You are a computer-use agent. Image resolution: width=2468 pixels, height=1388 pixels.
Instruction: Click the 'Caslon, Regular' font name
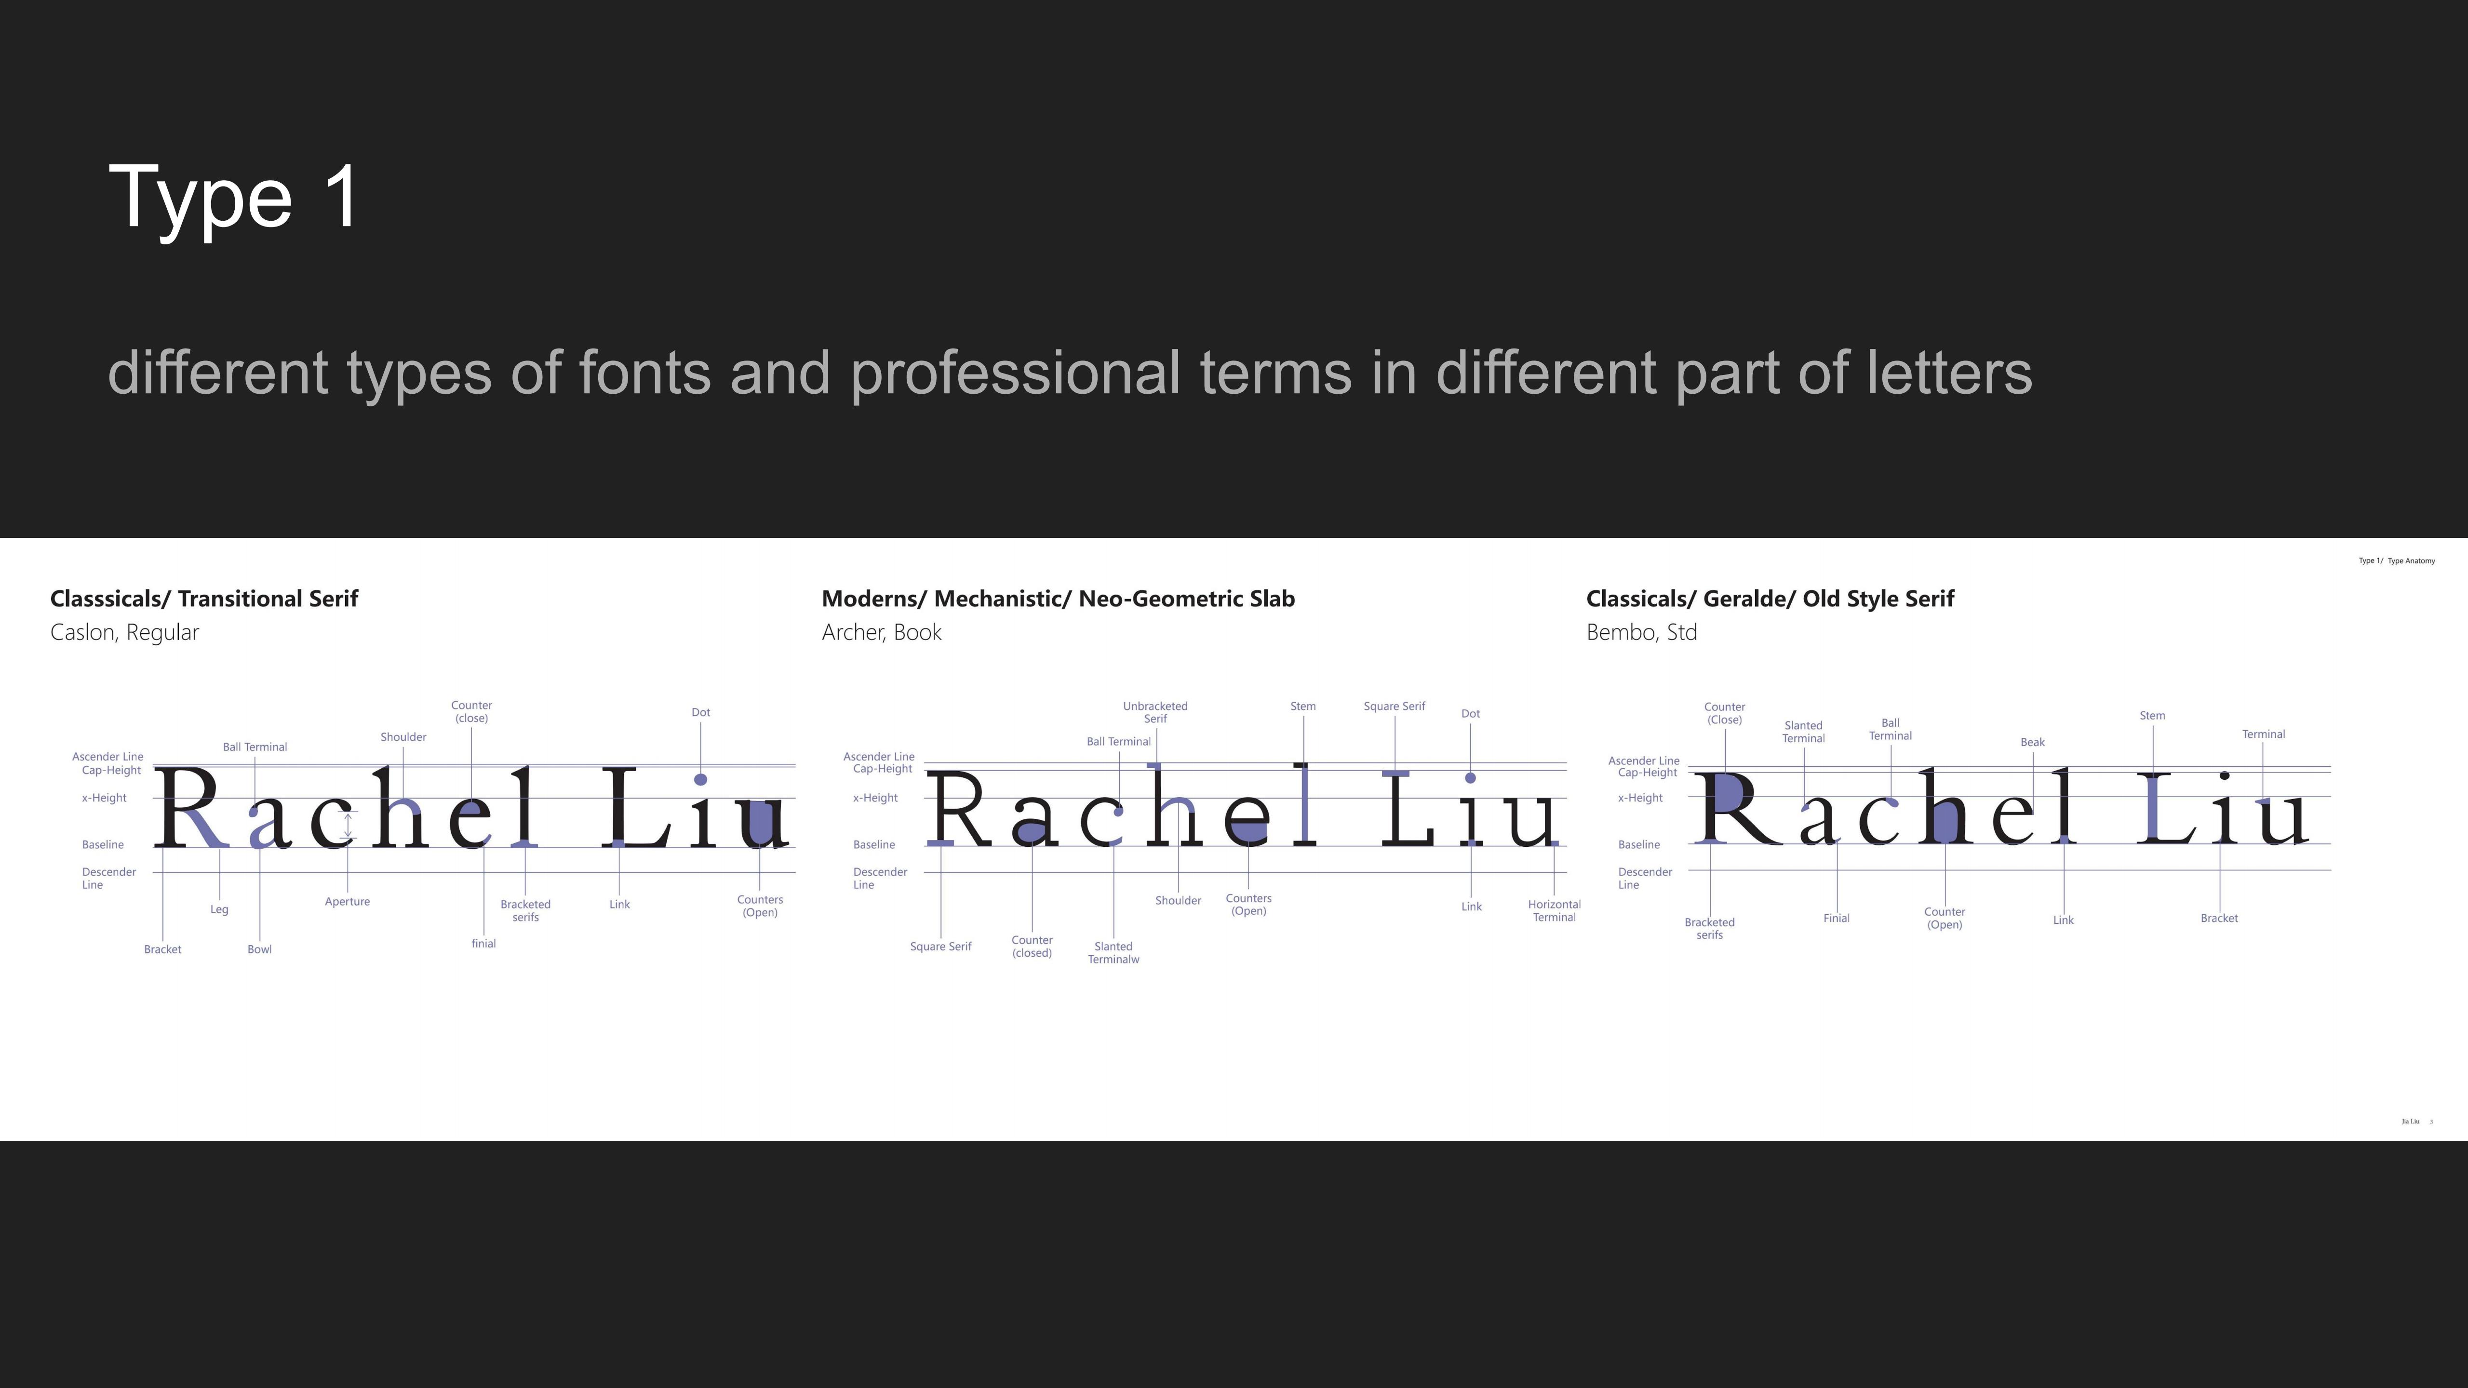click(x=124, y=632)
